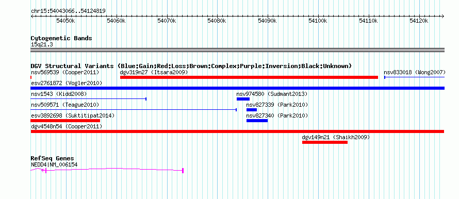Click the ruler's left arrowhead
Viewport: 459px width, 199px height.
(x=32, y=16)
